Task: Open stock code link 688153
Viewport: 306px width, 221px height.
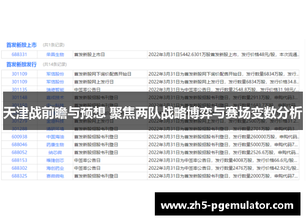Action: [20, 161]
